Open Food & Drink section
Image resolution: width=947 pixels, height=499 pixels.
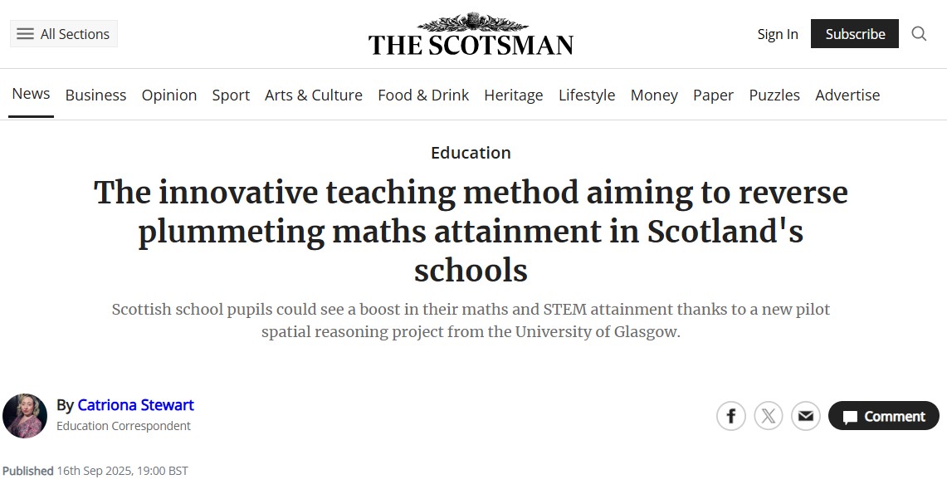[x=423, y=95]
